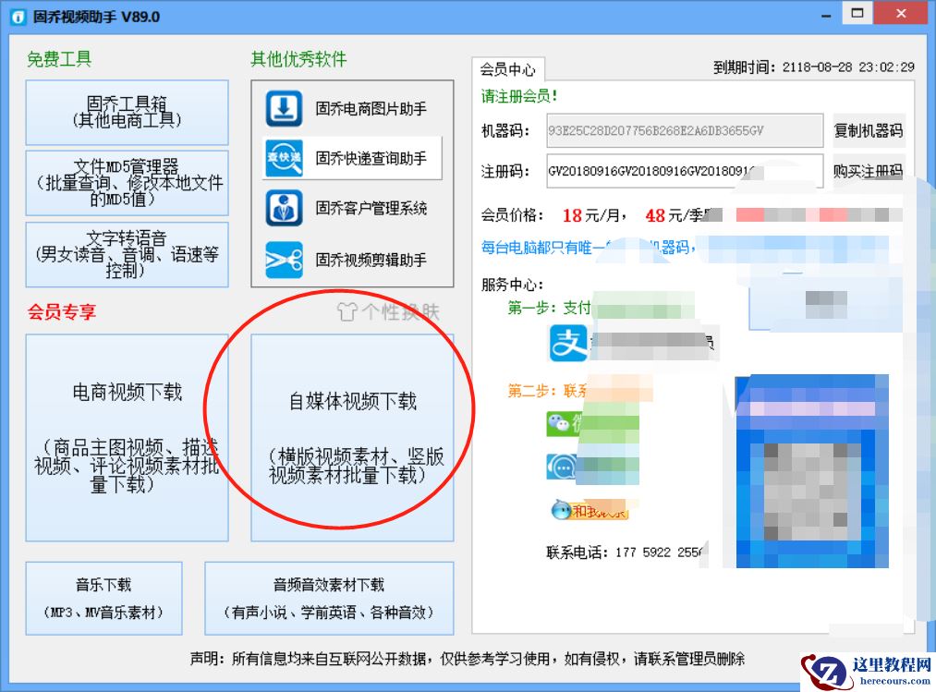Click the Alipay 支 logo icon
The width and height of the screenshot is (936, 692).
[x=567, y=343]
